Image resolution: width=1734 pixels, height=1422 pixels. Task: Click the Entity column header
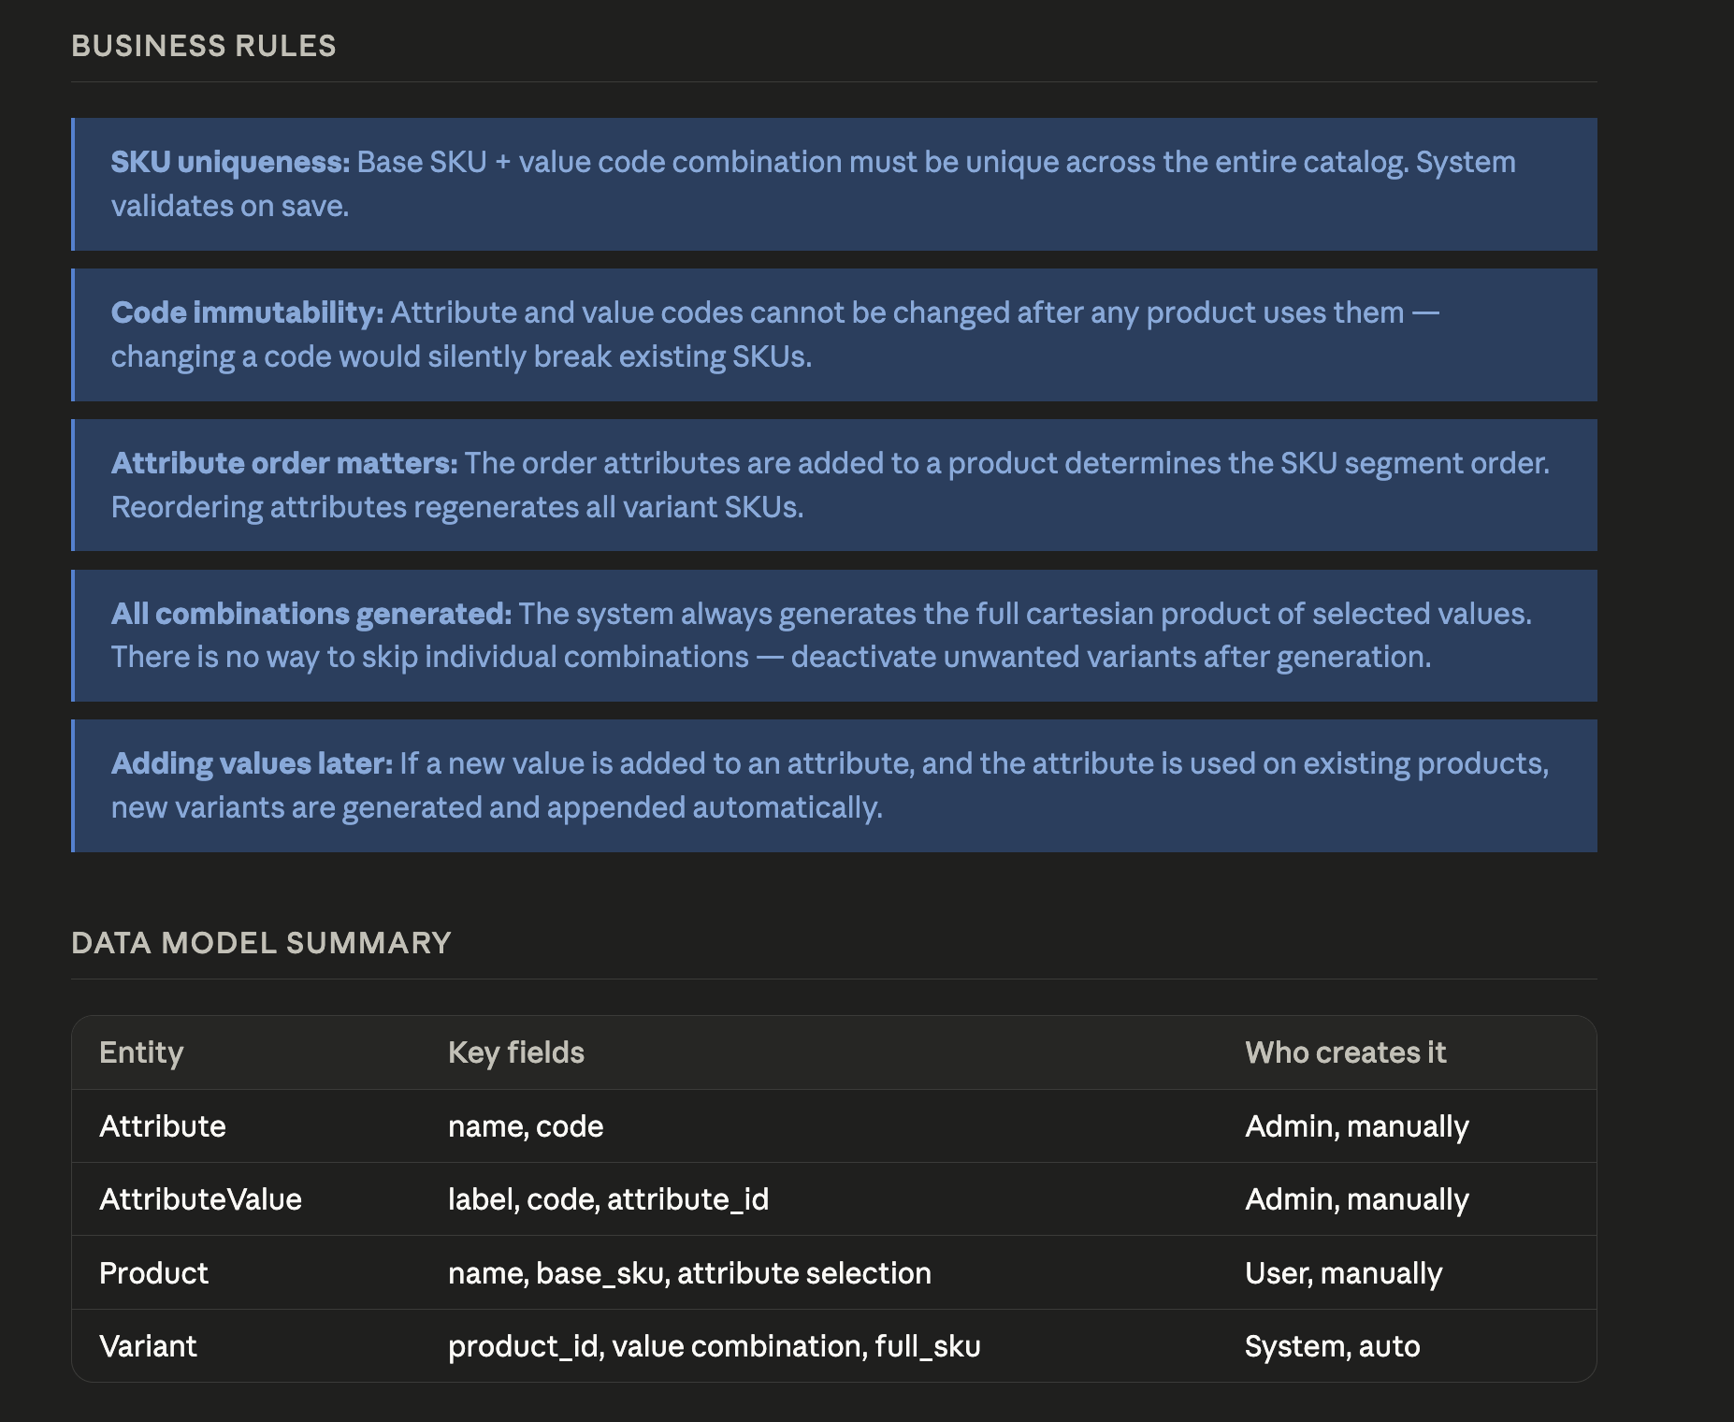coord(141,1052)
